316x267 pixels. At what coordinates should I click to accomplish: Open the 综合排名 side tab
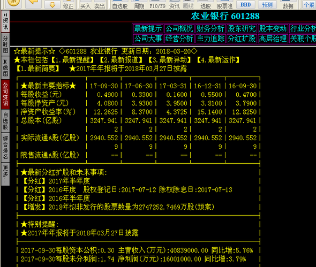5,148
